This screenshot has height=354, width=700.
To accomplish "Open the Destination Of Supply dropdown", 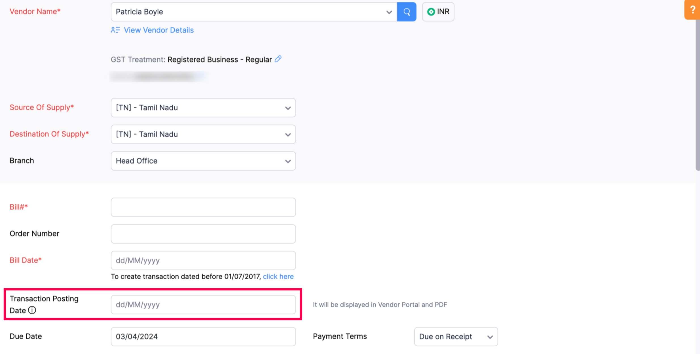I will [x=288, y=134].
